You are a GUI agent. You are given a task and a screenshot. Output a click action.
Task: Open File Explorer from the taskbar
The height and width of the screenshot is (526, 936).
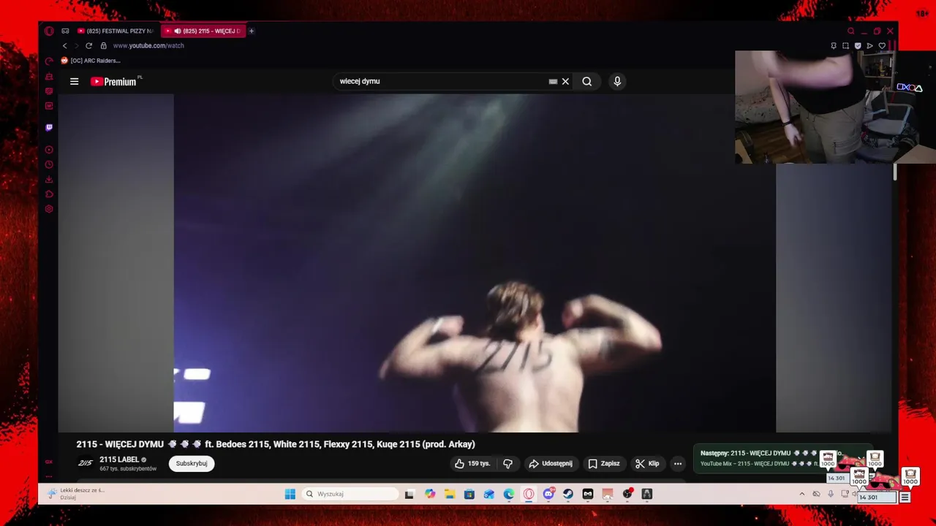[x=449, y=494]
